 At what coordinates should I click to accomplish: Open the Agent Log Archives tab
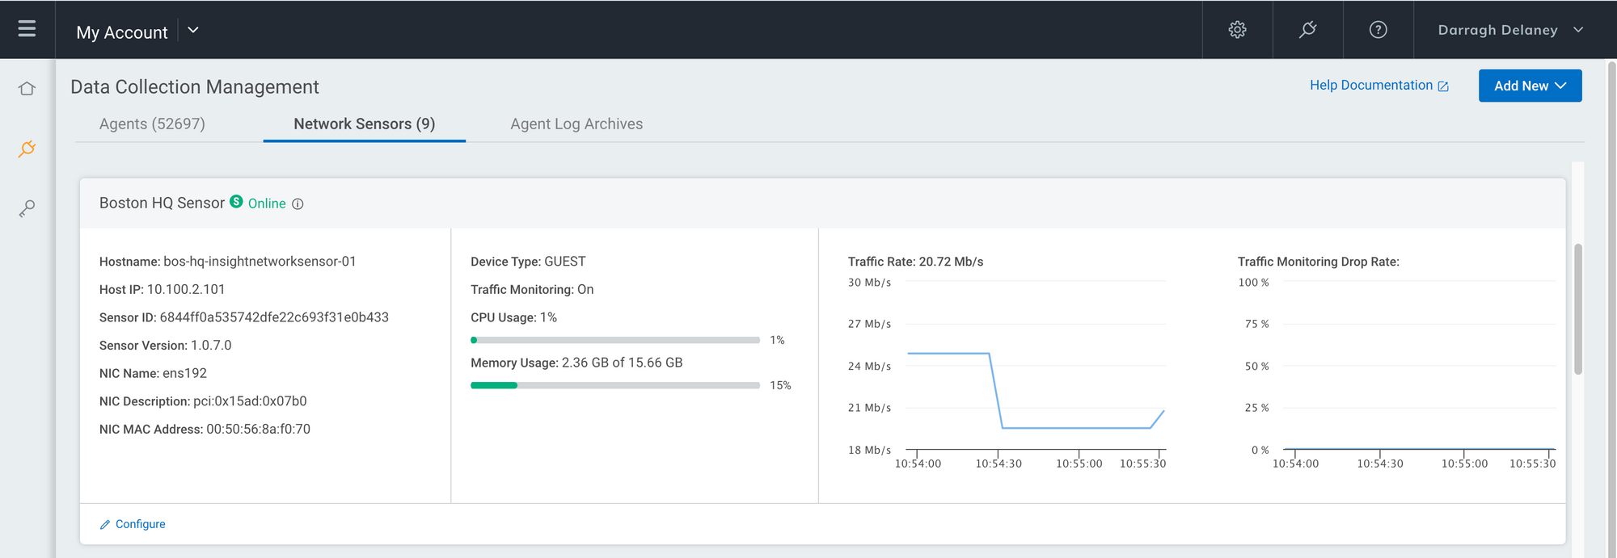(576, 124)
